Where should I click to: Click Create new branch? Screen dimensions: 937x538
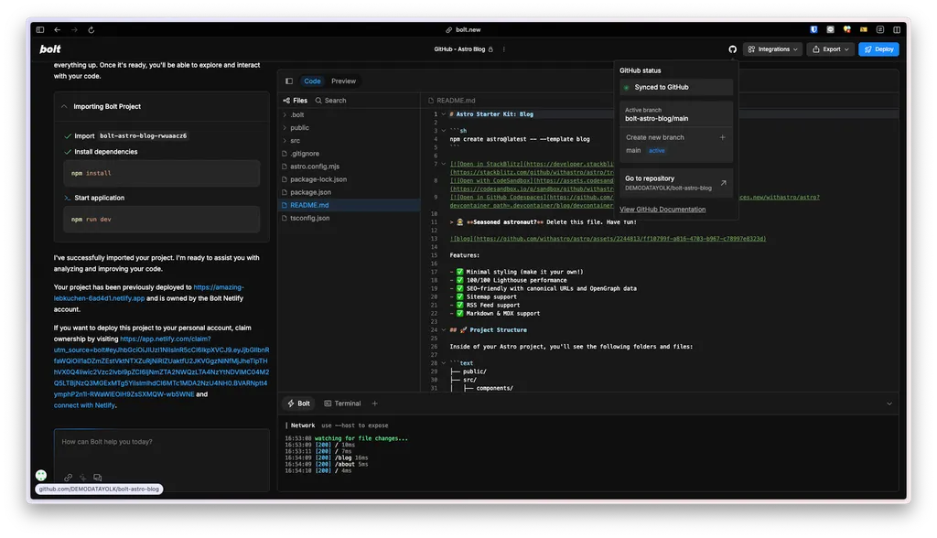[x=676, y=137]
